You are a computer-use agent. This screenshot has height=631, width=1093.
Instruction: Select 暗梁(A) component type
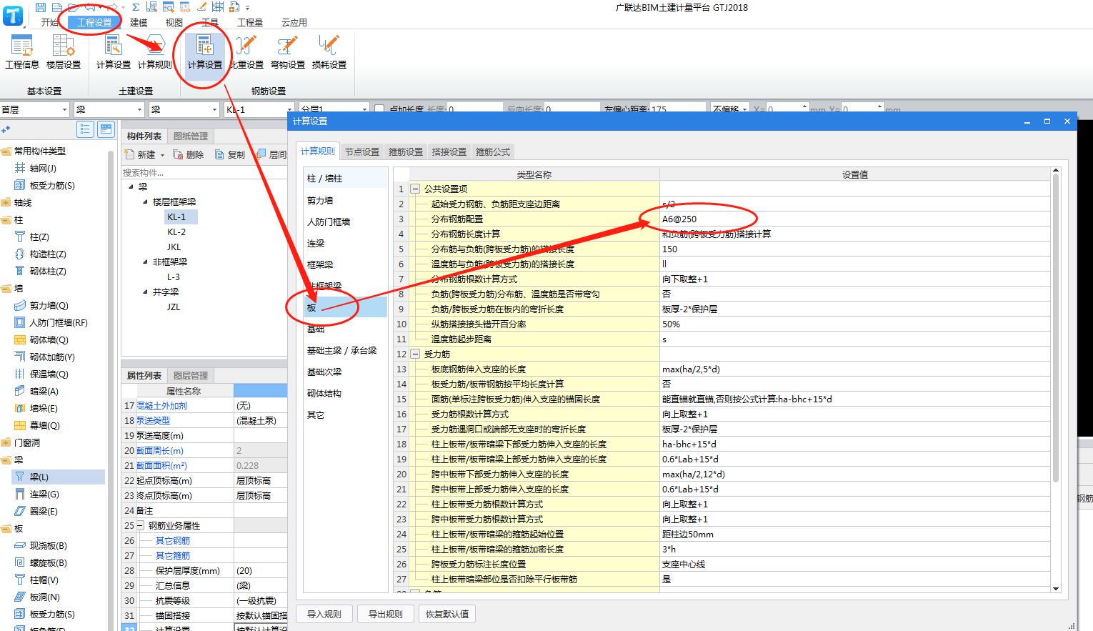click(44, 391)
